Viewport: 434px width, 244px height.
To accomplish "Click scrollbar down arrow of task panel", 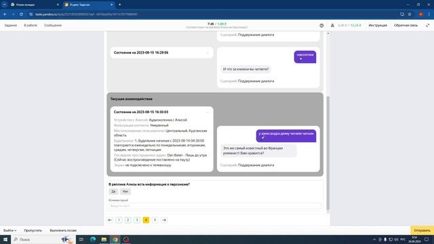I will tap(328, 212).
